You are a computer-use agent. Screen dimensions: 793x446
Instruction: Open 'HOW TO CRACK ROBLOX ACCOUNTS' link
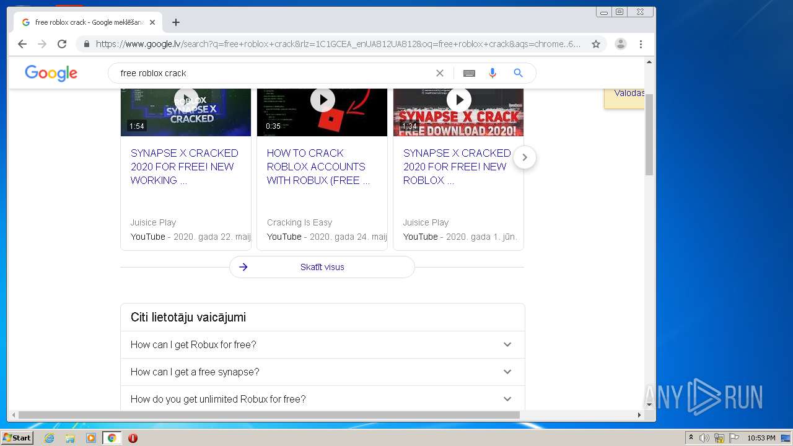point(318,167)
